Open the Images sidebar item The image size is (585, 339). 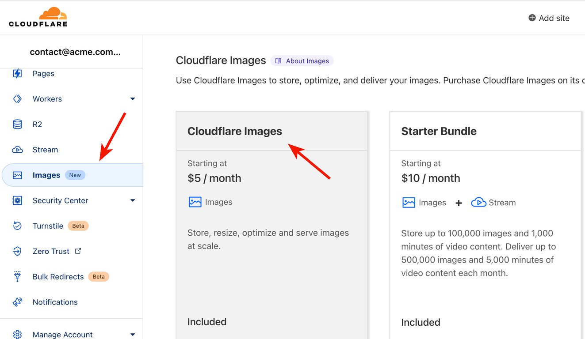46,175
